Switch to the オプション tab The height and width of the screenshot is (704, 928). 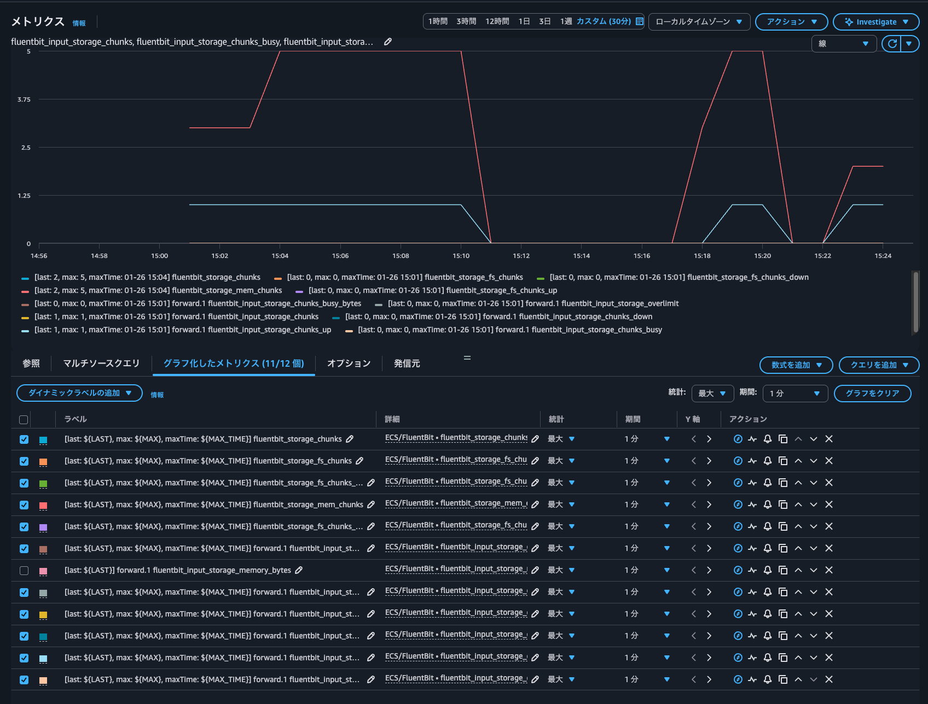click(349, 363)
